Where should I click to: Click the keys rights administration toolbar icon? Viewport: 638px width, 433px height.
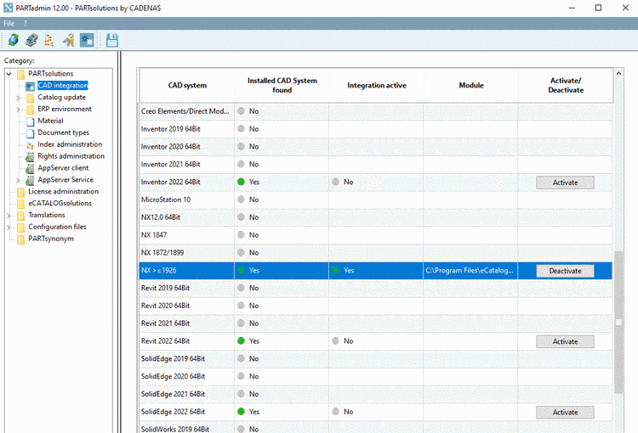(68, 40)
